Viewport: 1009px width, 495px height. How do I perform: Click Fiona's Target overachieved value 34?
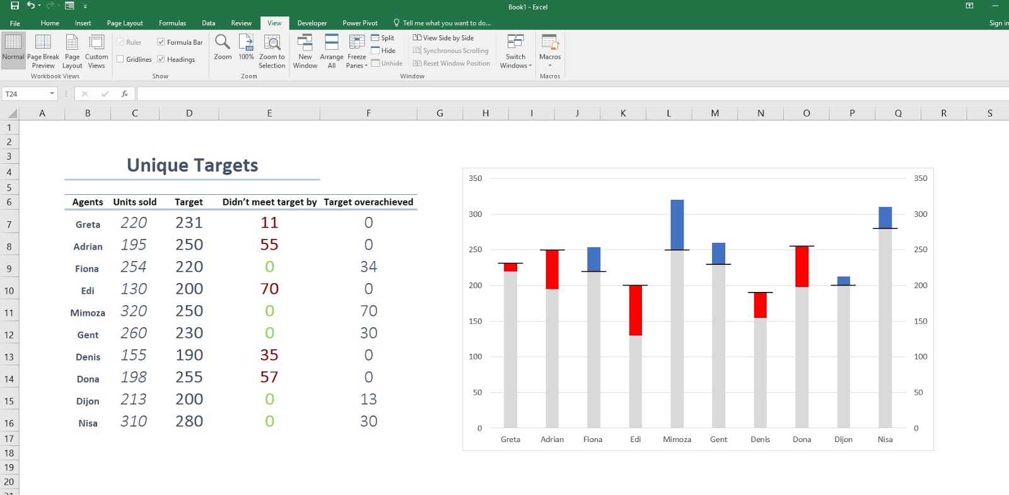(x=368, y=267)
